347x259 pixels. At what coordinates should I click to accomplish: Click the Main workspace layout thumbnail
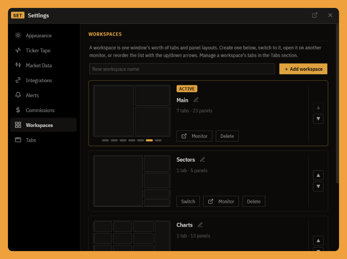(x=132, y=111)
